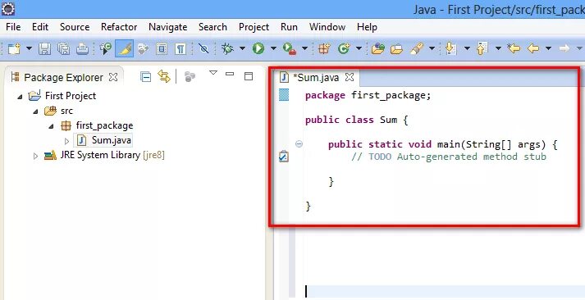Click the Save disk icon
585x300 pixels.
click(45, 49)
